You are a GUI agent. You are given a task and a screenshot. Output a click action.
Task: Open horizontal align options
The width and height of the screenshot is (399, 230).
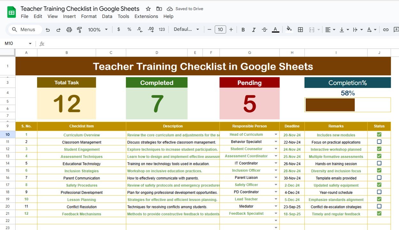330,29
